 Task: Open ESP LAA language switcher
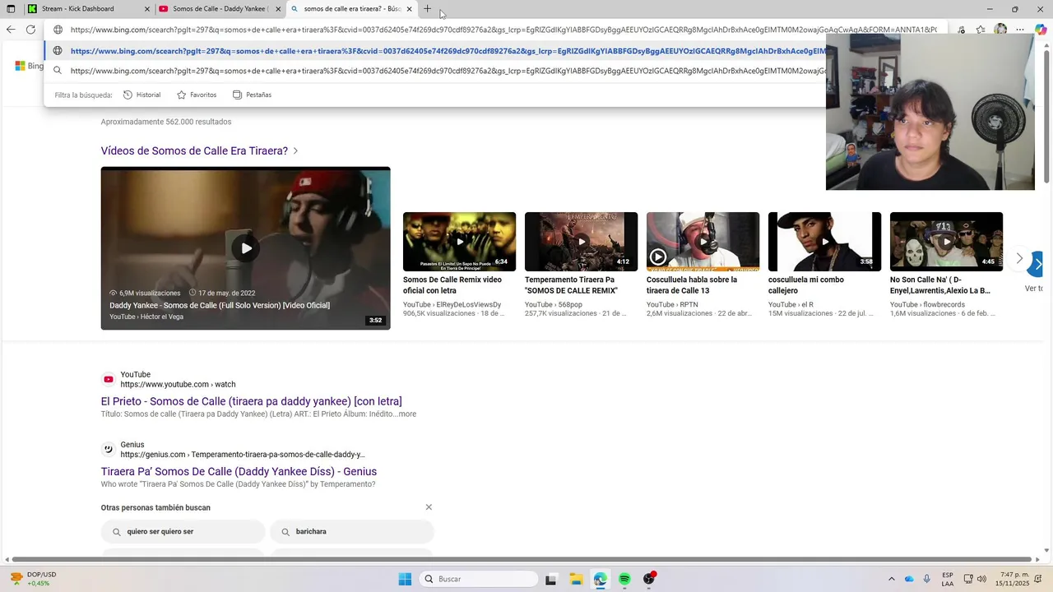(x=948, y=579)
